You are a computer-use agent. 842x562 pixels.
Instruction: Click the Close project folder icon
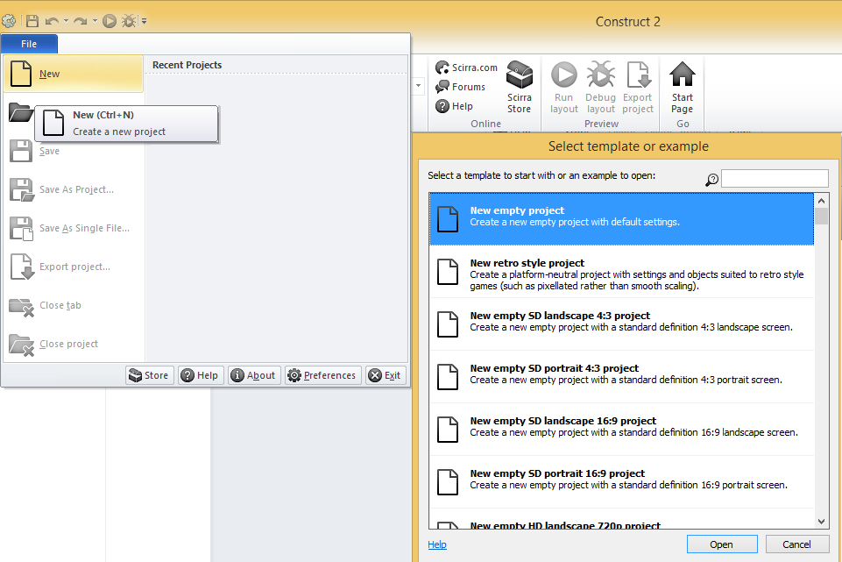(x=22, y=345)
